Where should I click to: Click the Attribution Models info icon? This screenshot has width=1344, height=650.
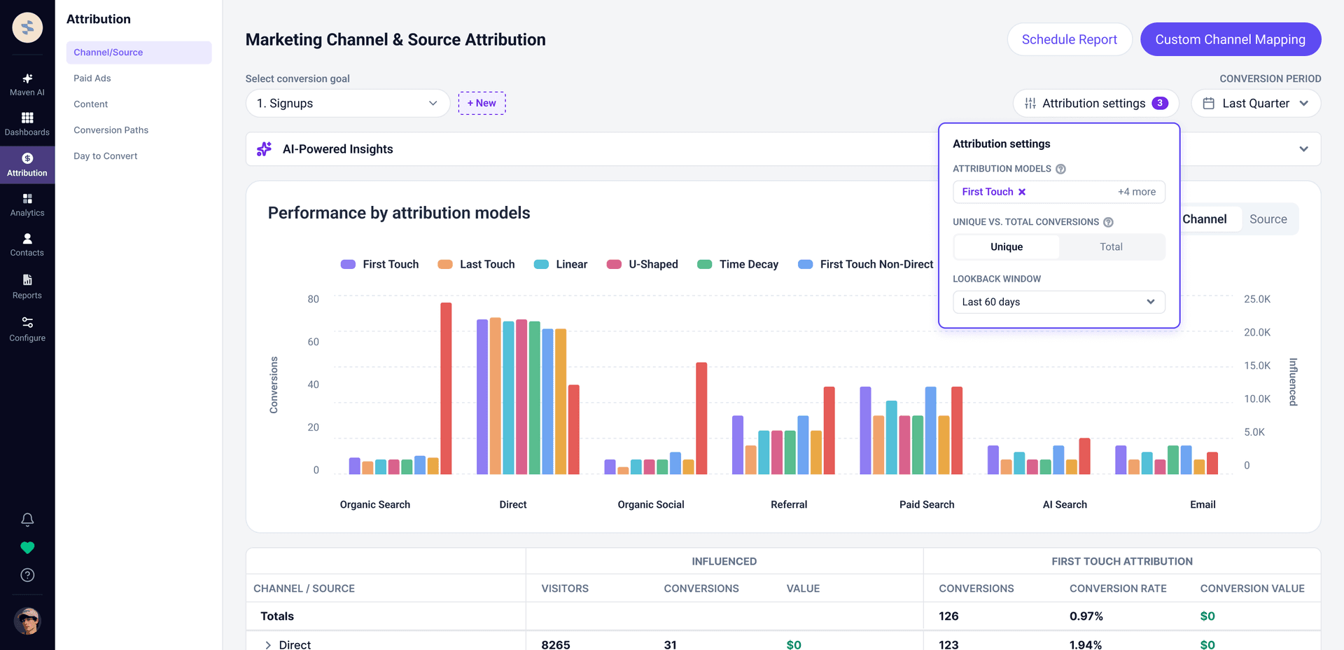(x=1060, y=169)
